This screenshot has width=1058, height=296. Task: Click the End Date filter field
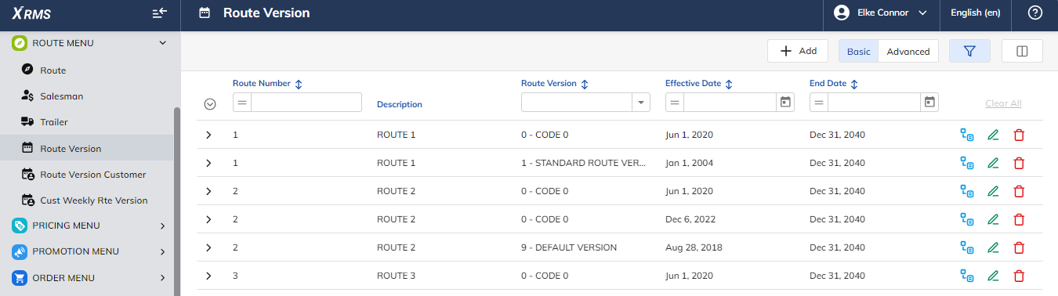(x=874, y=103)
